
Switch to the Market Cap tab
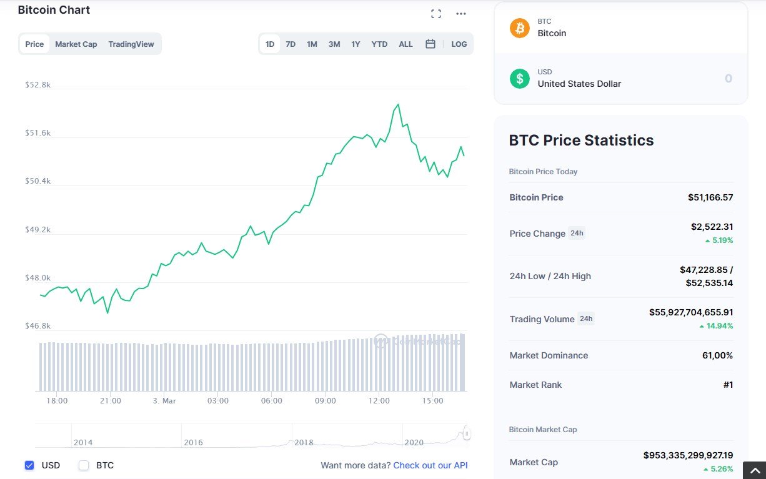click(x=76, y=44)
